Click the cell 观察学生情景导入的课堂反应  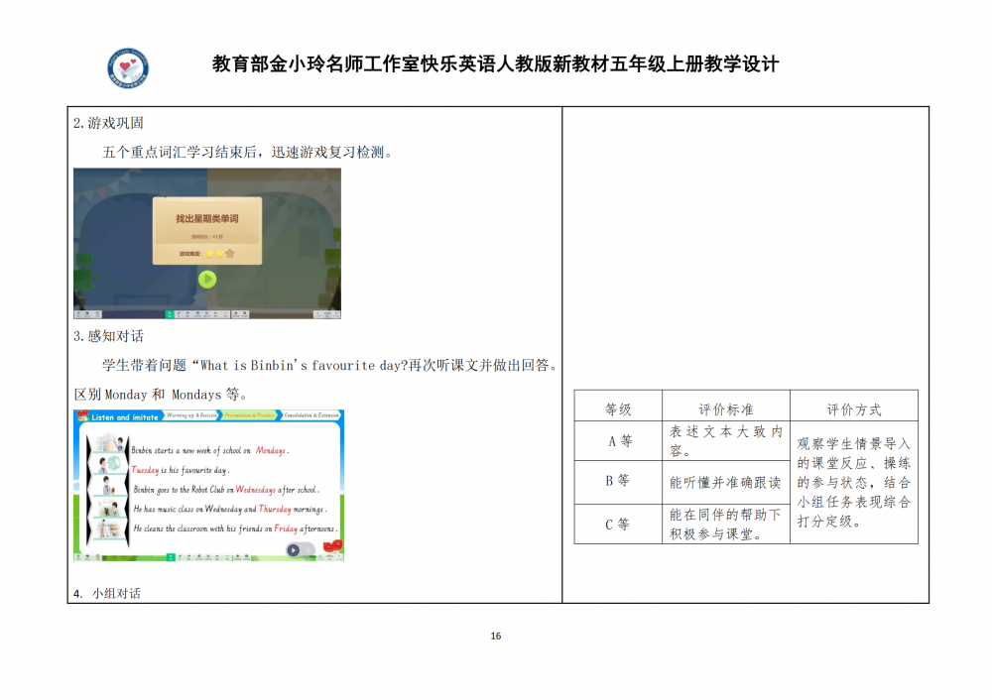pos(854,483)
